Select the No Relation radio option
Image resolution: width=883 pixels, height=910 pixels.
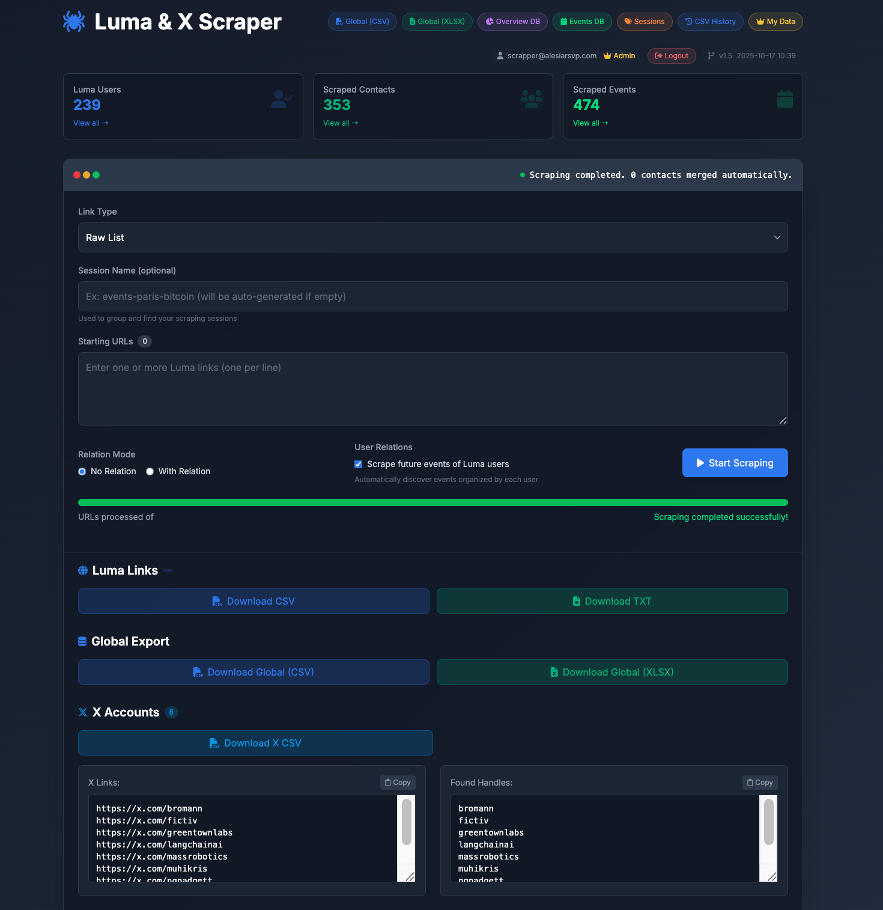(x=82, y=472)
